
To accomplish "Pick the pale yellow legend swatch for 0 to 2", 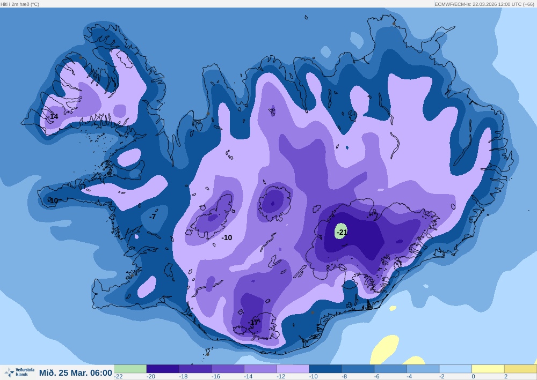I will [488, 369].
